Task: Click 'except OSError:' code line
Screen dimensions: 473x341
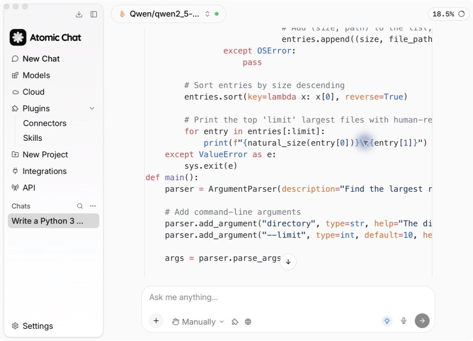Action: click(x=260, y=51)
